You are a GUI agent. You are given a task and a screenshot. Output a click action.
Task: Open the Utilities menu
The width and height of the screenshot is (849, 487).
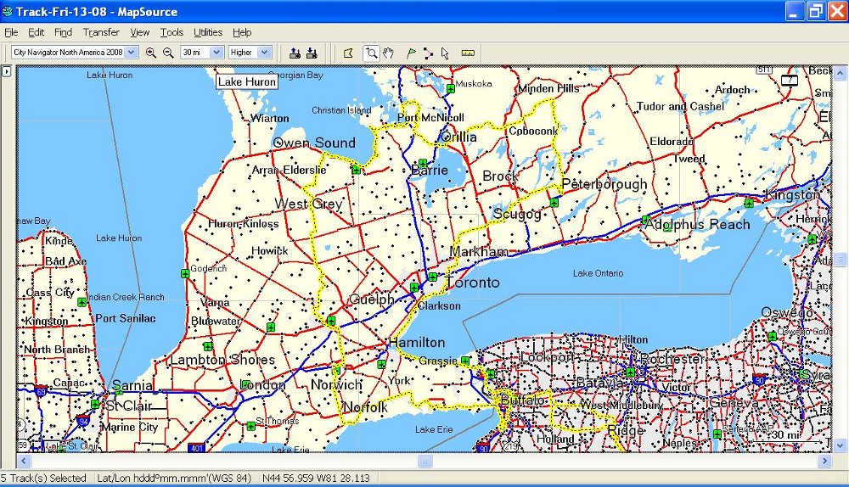(x=208, y=32)
